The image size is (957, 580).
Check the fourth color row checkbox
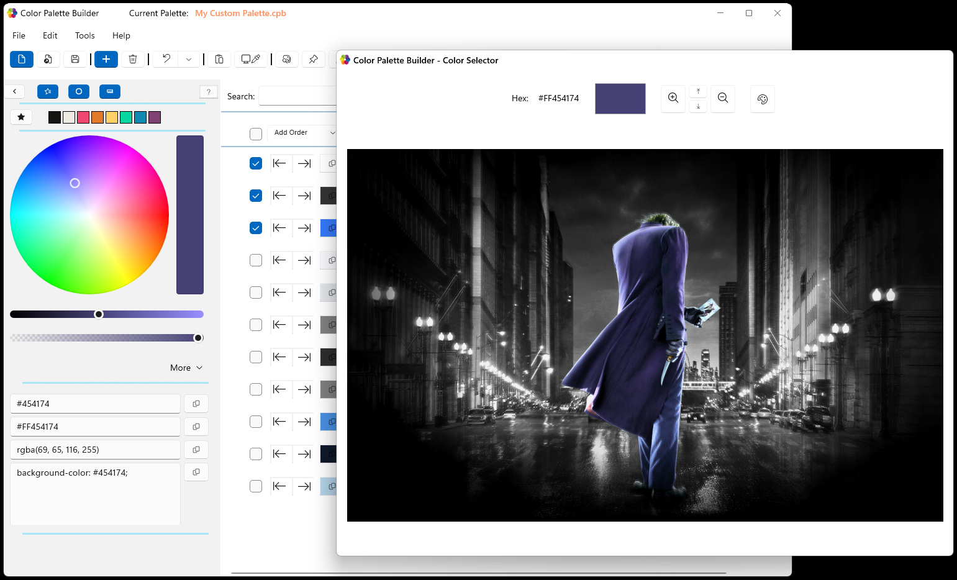click(x=256, y=260)
